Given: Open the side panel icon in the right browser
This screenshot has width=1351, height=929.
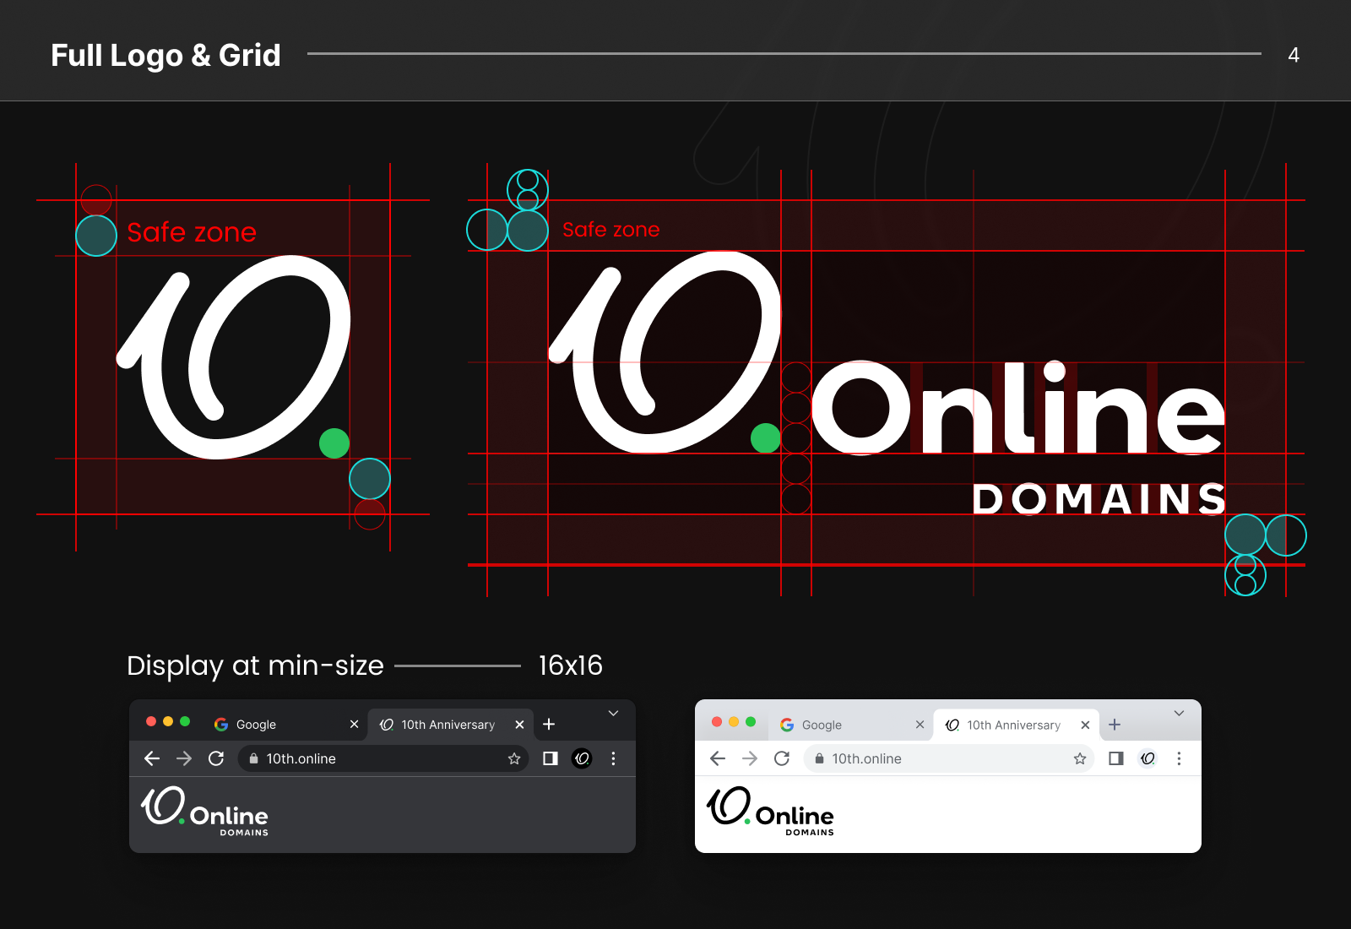Looking at the screenshot, I should coord(1115,758).
